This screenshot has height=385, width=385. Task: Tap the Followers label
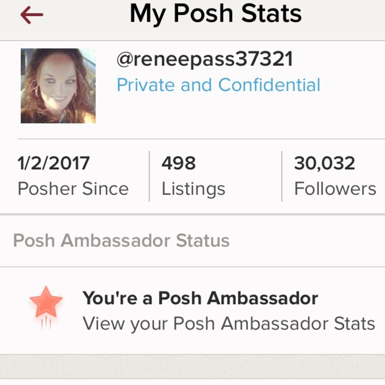tap(335, 188)
